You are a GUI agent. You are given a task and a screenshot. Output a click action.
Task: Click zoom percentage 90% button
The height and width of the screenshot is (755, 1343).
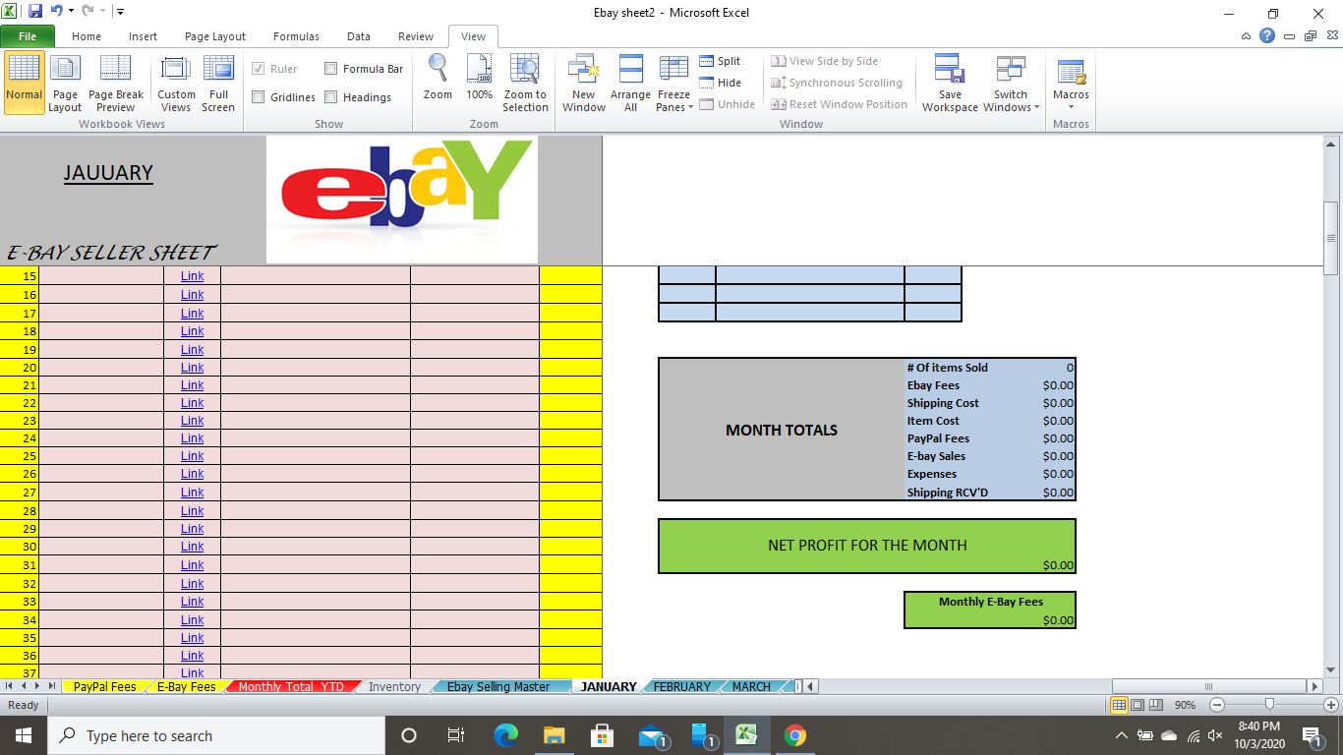1185,705
